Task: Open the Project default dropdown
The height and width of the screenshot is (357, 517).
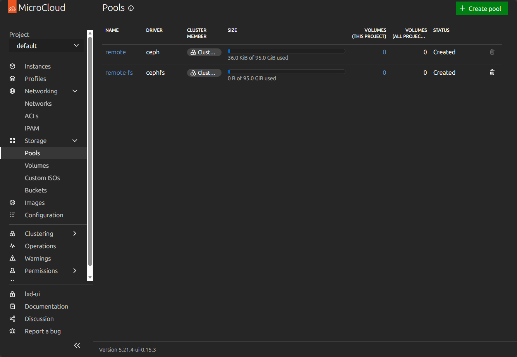Action: [x=46, y=46]
